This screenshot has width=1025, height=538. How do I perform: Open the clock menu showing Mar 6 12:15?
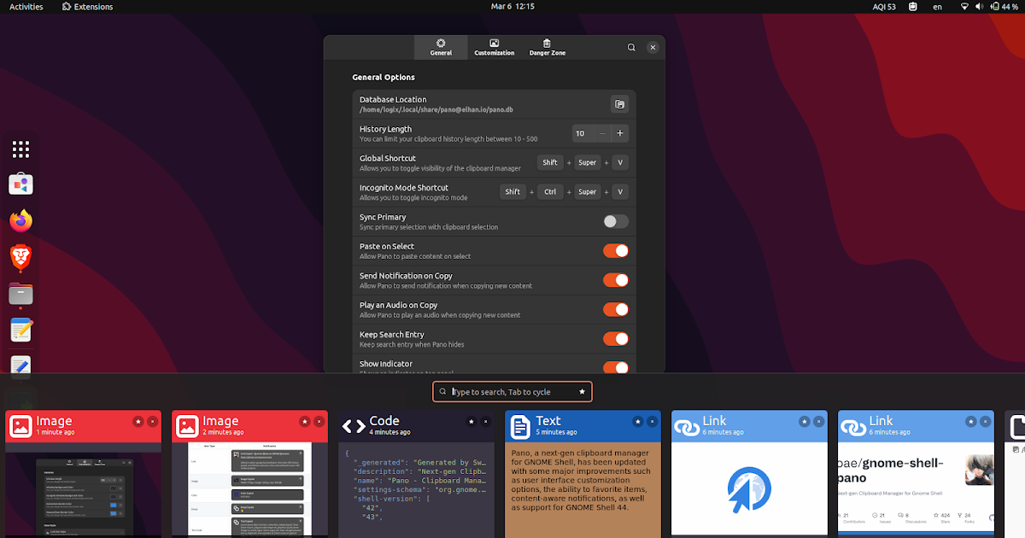[x=512, y=6]
